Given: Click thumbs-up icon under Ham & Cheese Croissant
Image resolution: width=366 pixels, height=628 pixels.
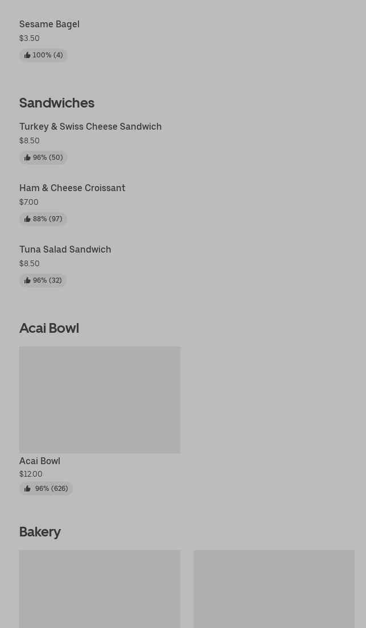Looking at the screenshot, I should [x=27, y=219].
